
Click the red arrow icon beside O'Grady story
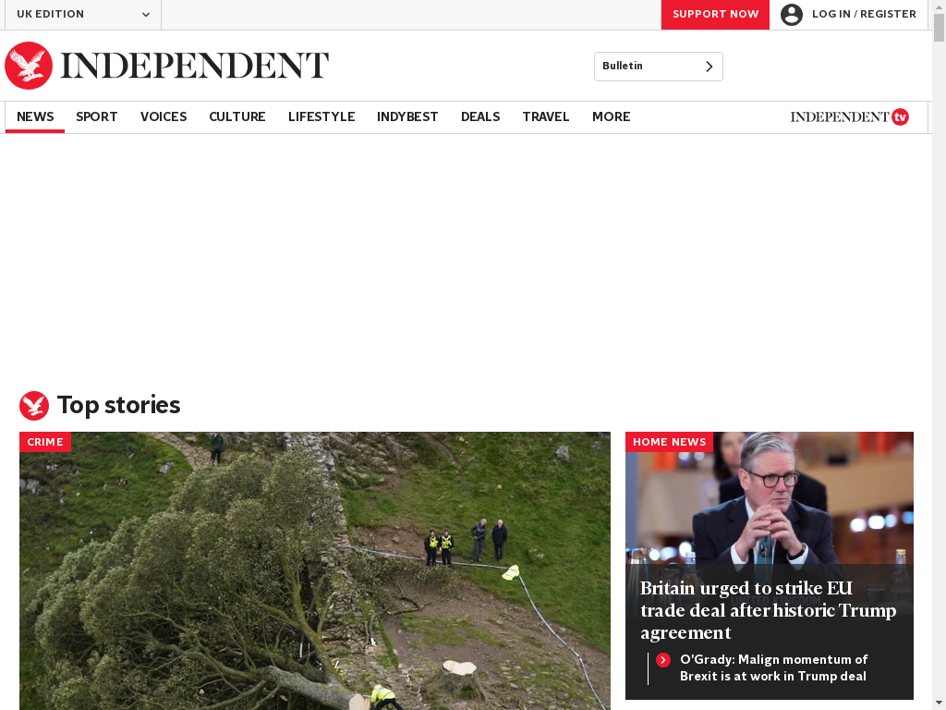[x=663, y=660]
